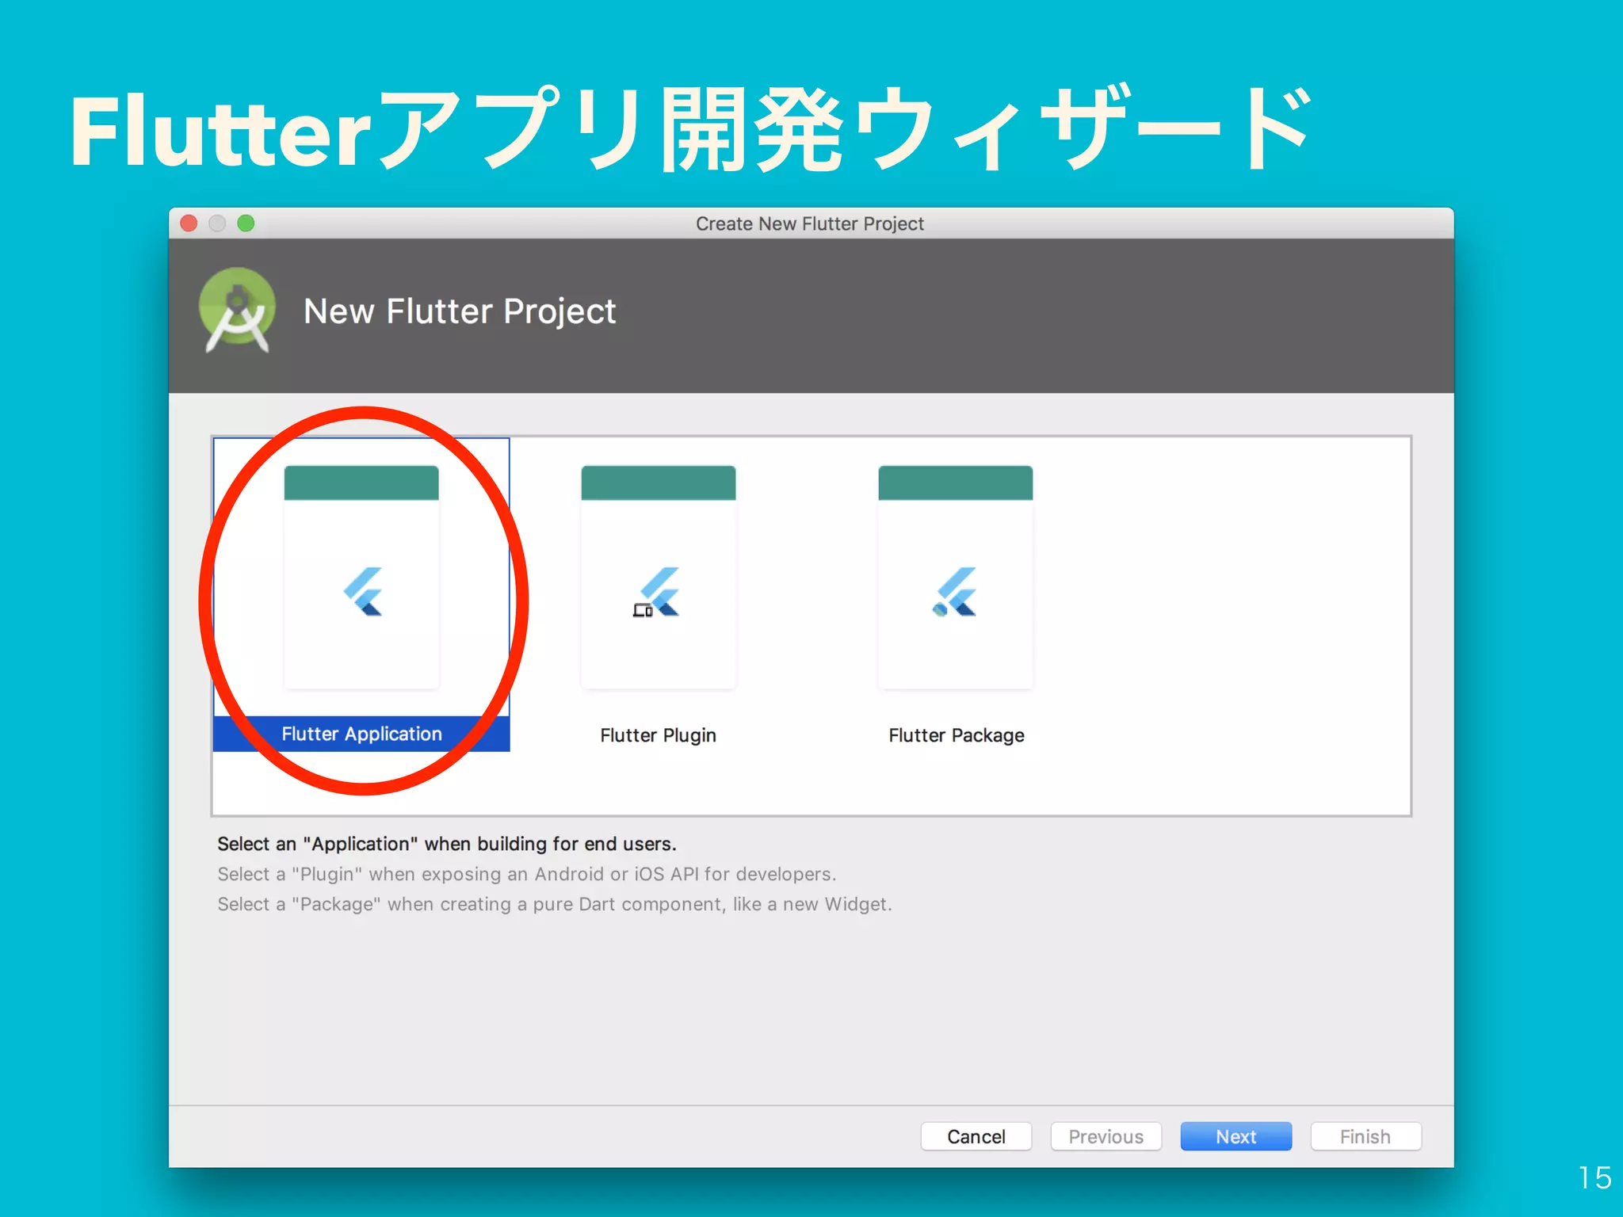Click the Finish button
This screenshot has height=1217, width=1623.
(1365, 1136)
